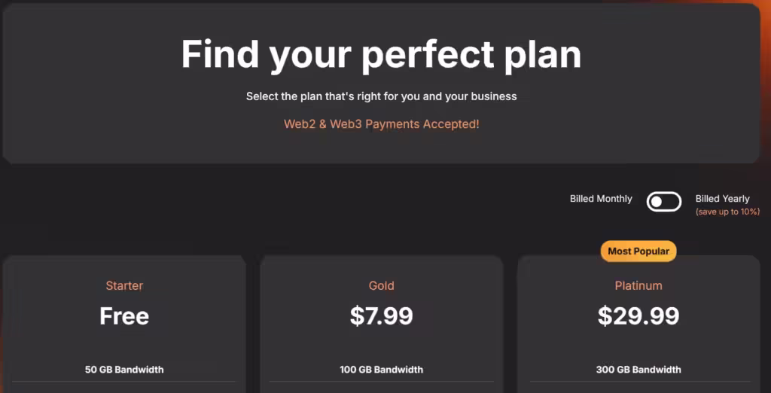Click the 'save up to 10%' note
The image size is (771, 393).
(727, 212)
